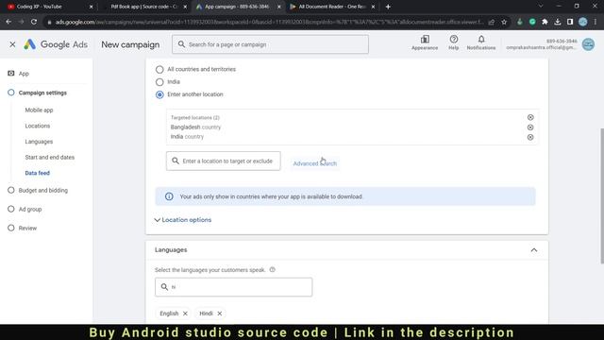The width and height of the screenshot is (604, 340).
Task: Open Ad group step
Action: (29, 210)
